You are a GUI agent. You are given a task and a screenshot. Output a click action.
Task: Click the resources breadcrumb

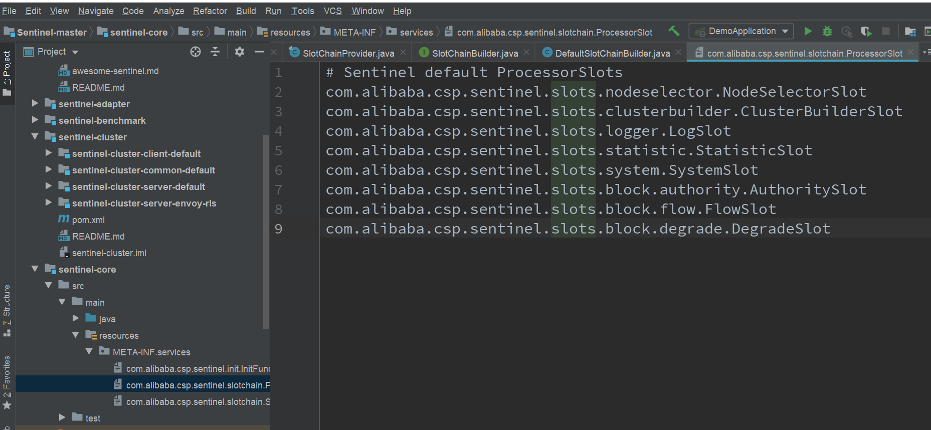pos(290,33)
